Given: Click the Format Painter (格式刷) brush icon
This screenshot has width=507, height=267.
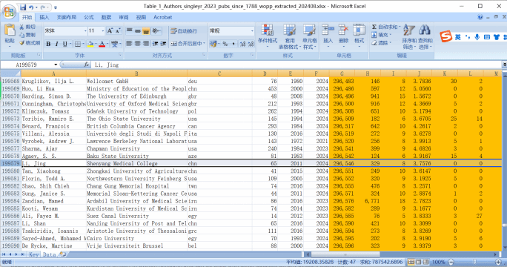Looking at the screenshot, I should click(21, 43).
